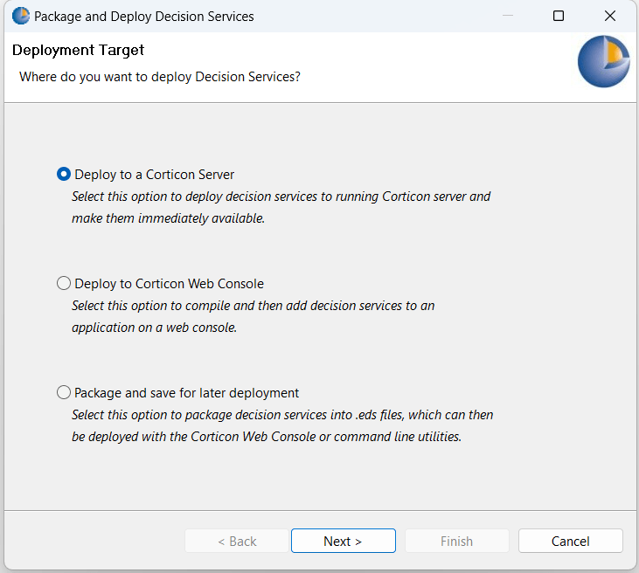Click the greyed-out Back button
639x573 pixels.
click(x=236, y=541)
